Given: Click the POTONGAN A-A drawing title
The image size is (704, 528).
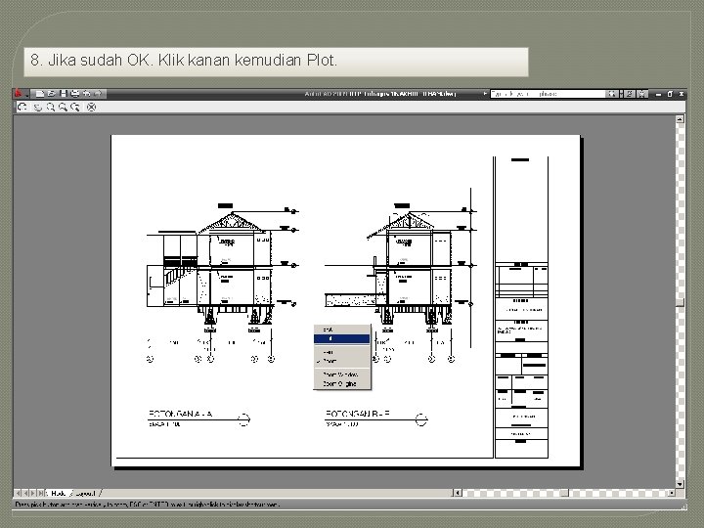Looking at the screenshot, I should (x=181, y=414).
